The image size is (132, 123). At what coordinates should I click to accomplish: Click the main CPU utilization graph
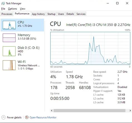90,48
